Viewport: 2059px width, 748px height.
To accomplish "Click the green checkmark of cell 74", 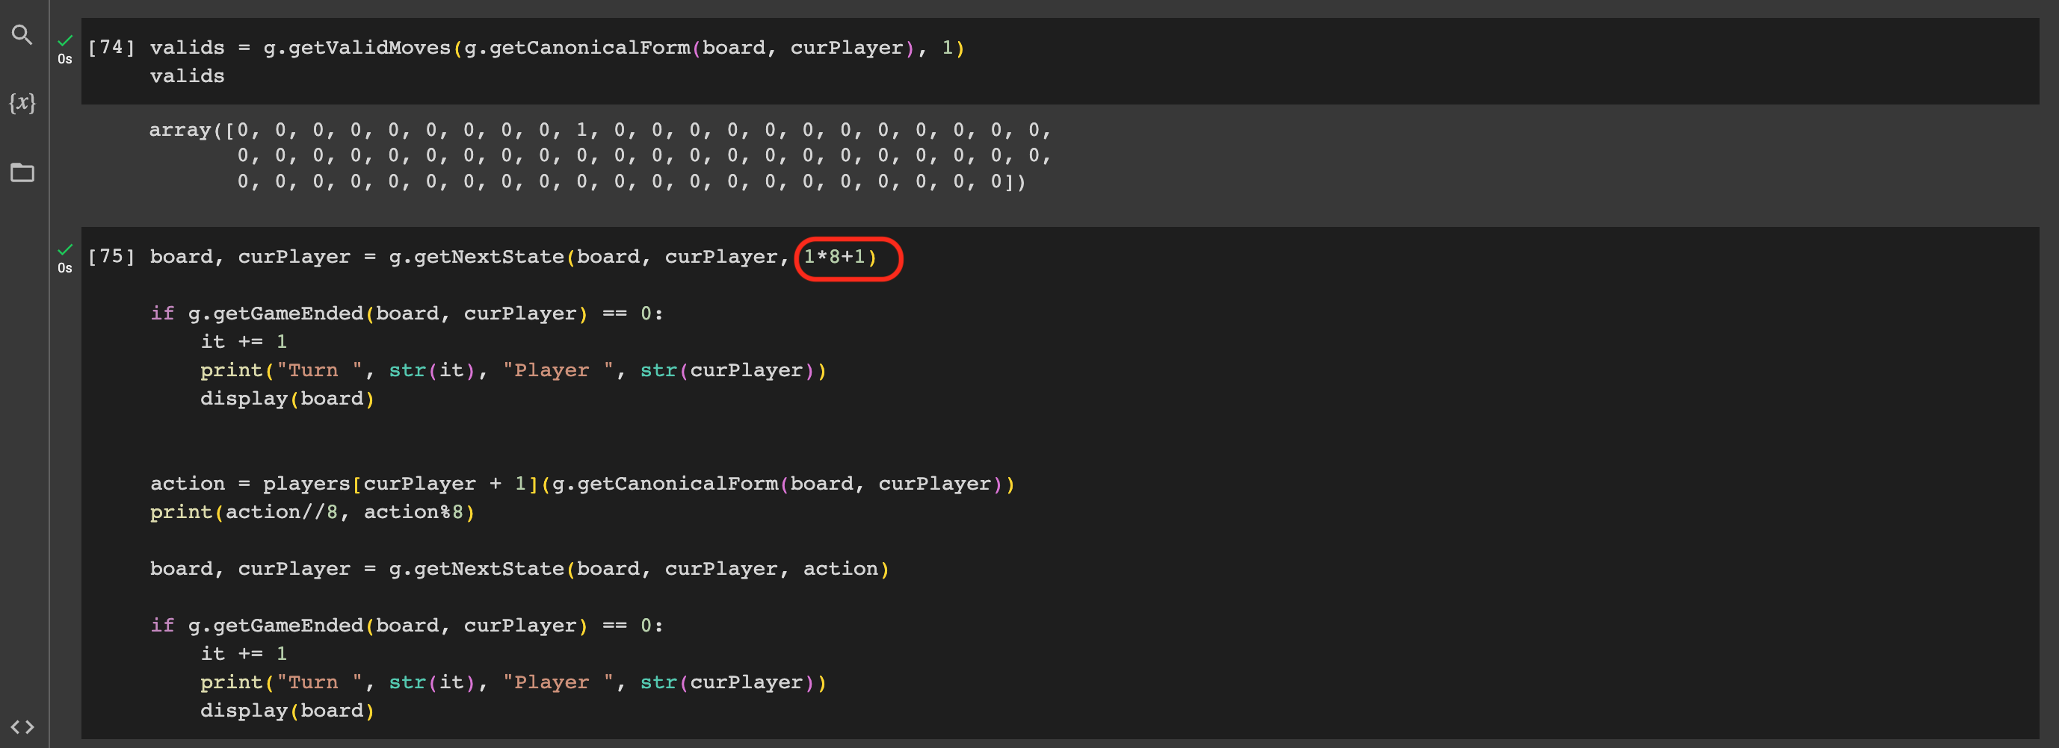I will tap(65, 40).
